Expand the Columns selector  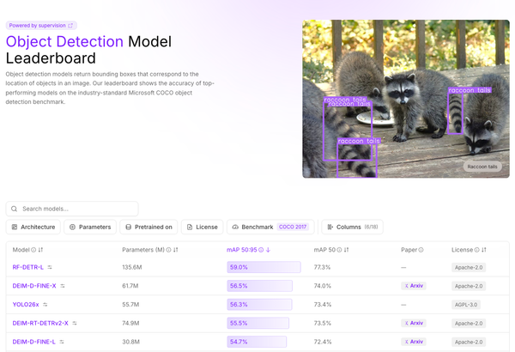pyautogui.click(x=352, y=227)
